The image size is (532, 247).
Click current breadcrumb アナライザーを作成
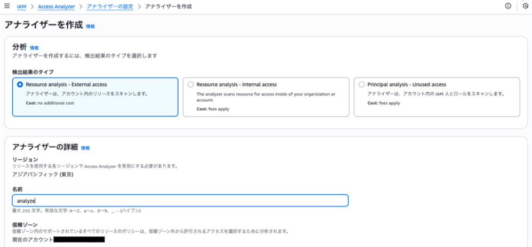pos(168,6)
